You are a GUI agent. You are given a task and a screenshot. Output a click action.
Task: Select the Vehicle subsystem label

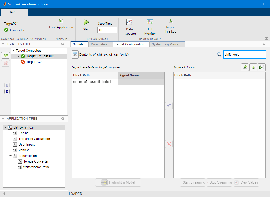[x=24, y=150]
